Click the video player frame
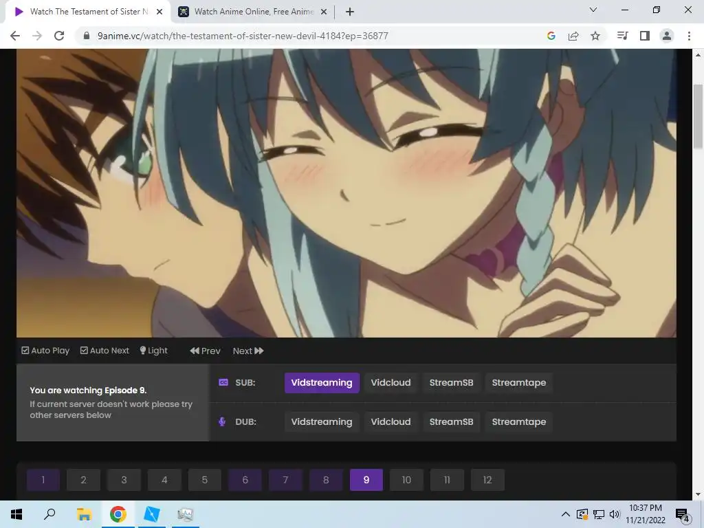Viewport: 704px width, 528px height. (x=346, y=193)
